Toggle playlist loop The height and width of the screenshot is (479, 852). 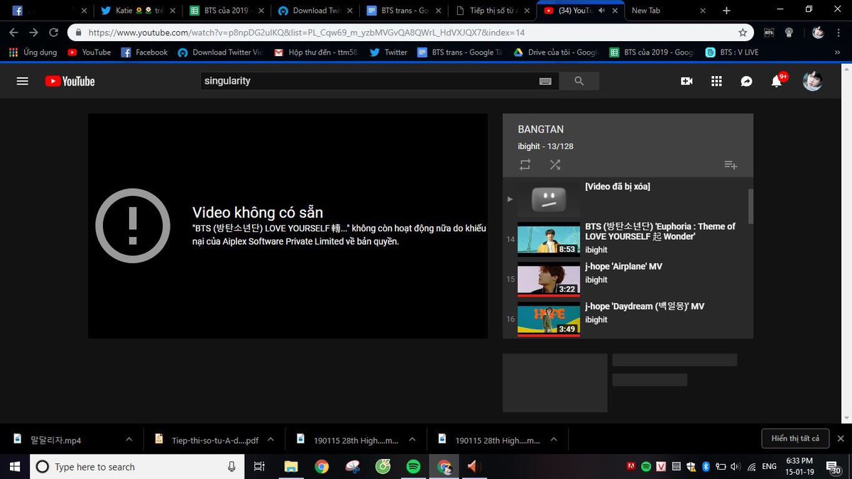click(x=525, y=165)
